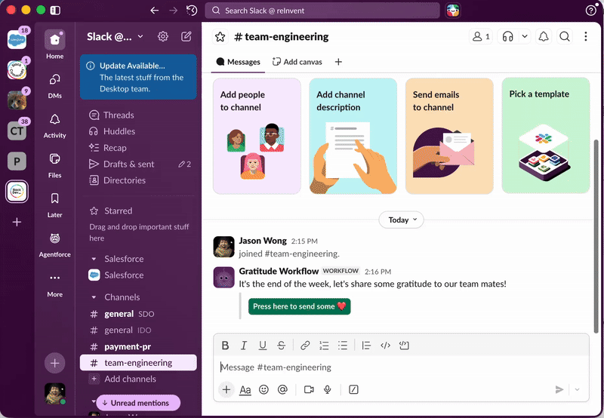604x418 pixels.
Task: Open channel notification bell settings
Action: pos(544,37)
